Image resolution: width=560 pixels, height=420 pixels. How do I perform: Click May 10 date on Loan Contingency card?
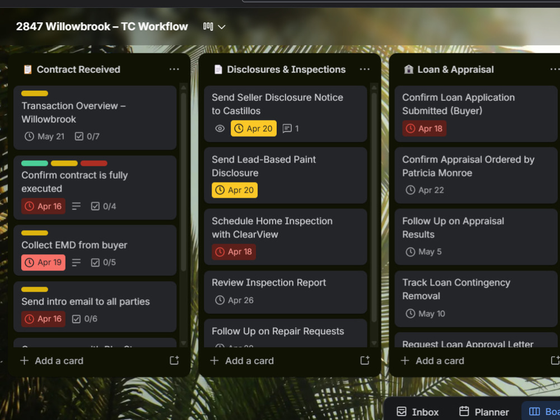point(426,314)
